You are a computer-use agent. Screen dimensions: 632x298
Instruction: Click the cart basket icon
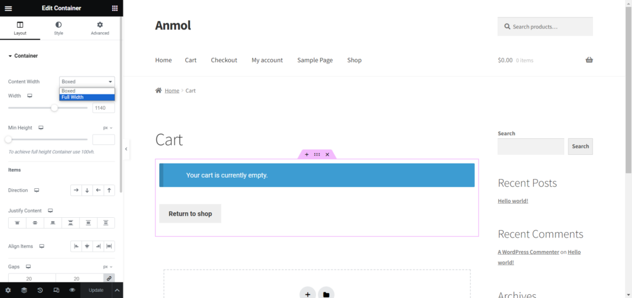click(589, 60)
